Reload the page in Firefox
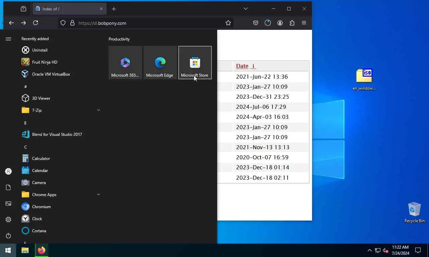The width and height of the screenshot is (429, 257). (36, 23)
